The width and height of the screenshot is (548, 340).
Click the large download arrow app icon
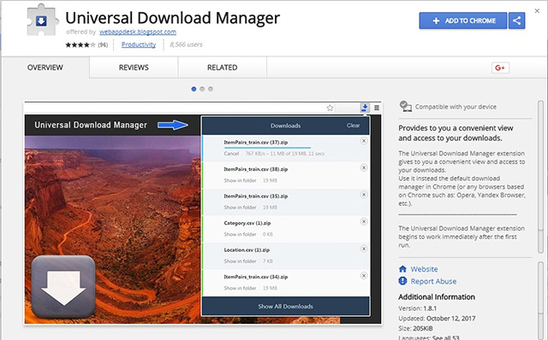coord(63,287)
